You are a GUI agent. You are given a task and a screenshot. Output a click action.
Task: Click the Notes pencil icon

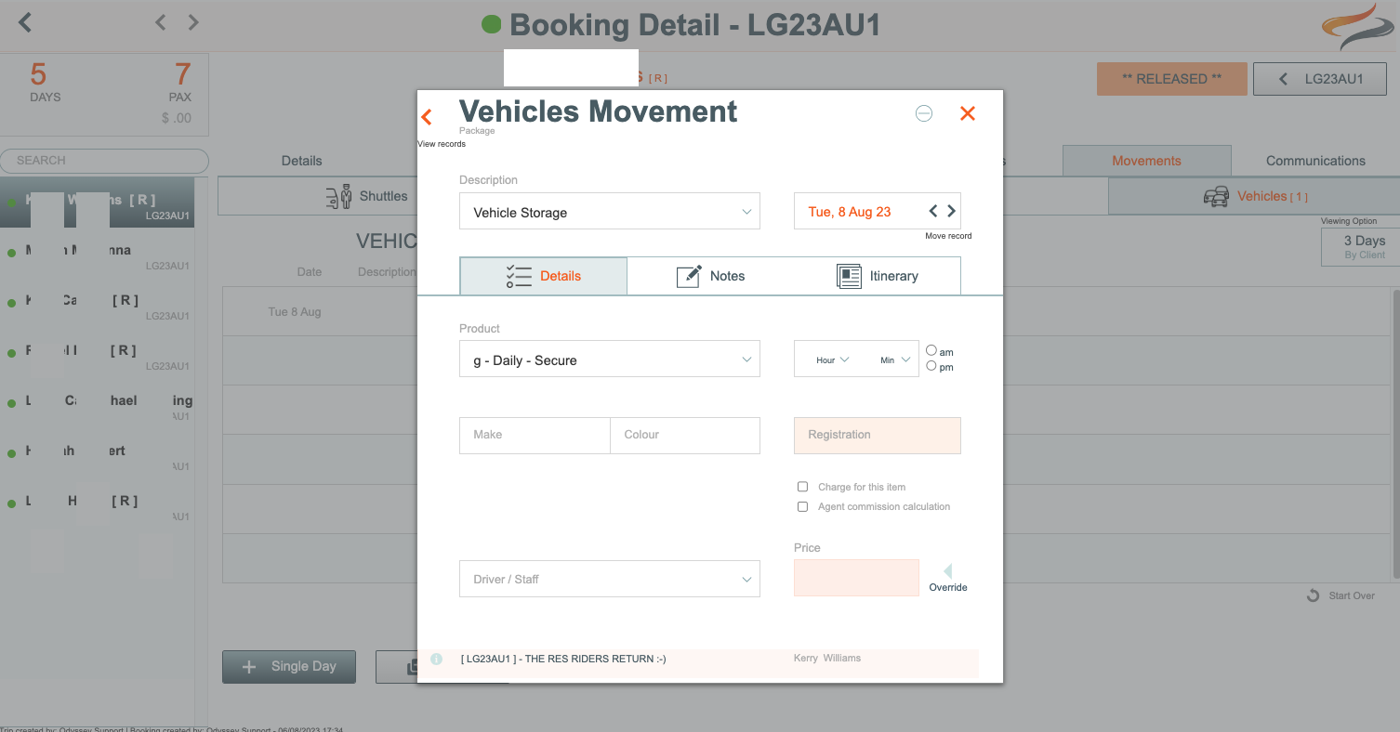[x=689, y=276]
